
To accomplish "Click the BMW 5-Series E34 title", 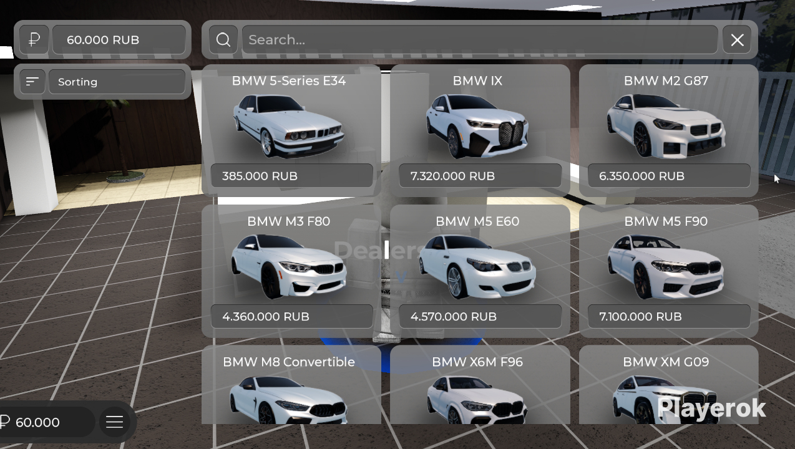I will [289, 80].
